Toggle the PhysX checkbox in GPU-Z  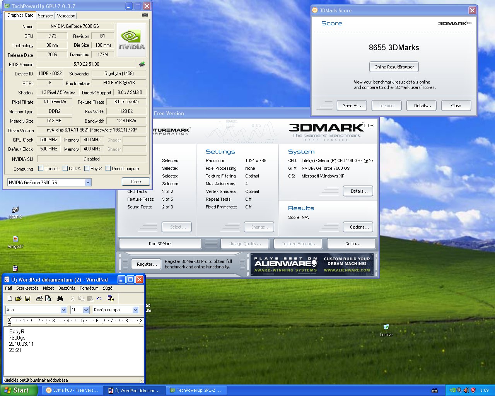[87, 169]
